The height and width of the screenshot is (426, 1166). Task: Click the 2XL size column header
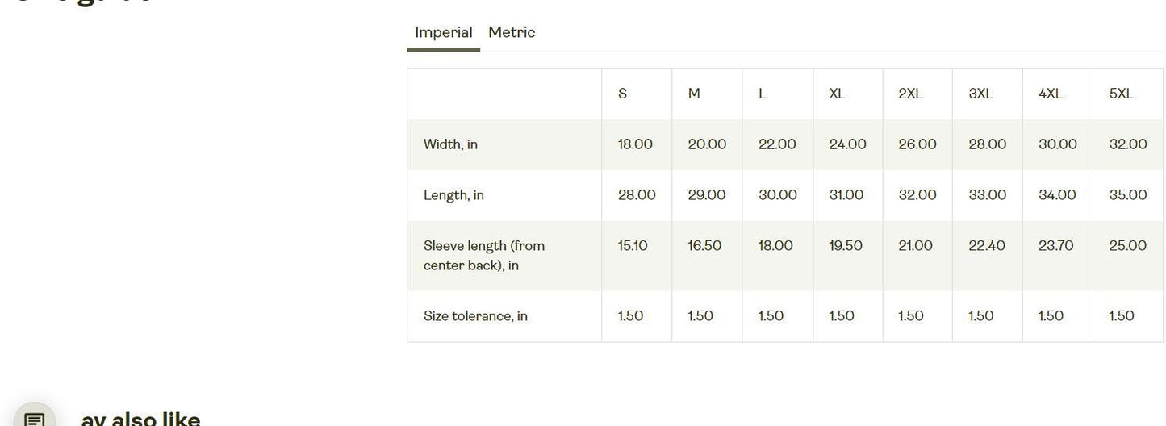point(910,94)
